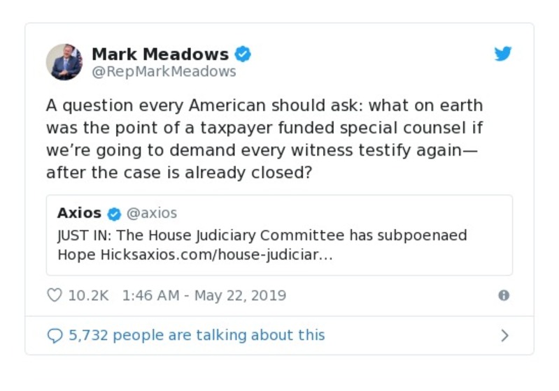Open the Axios account name in quoted tweet
This screenshot has height=391, width=559.
(x=79, y=213)
